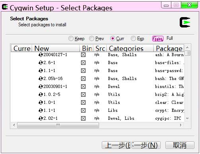Click Src 'n/a' in ash row
The image size is (200, 154).
tap(97, 55)
